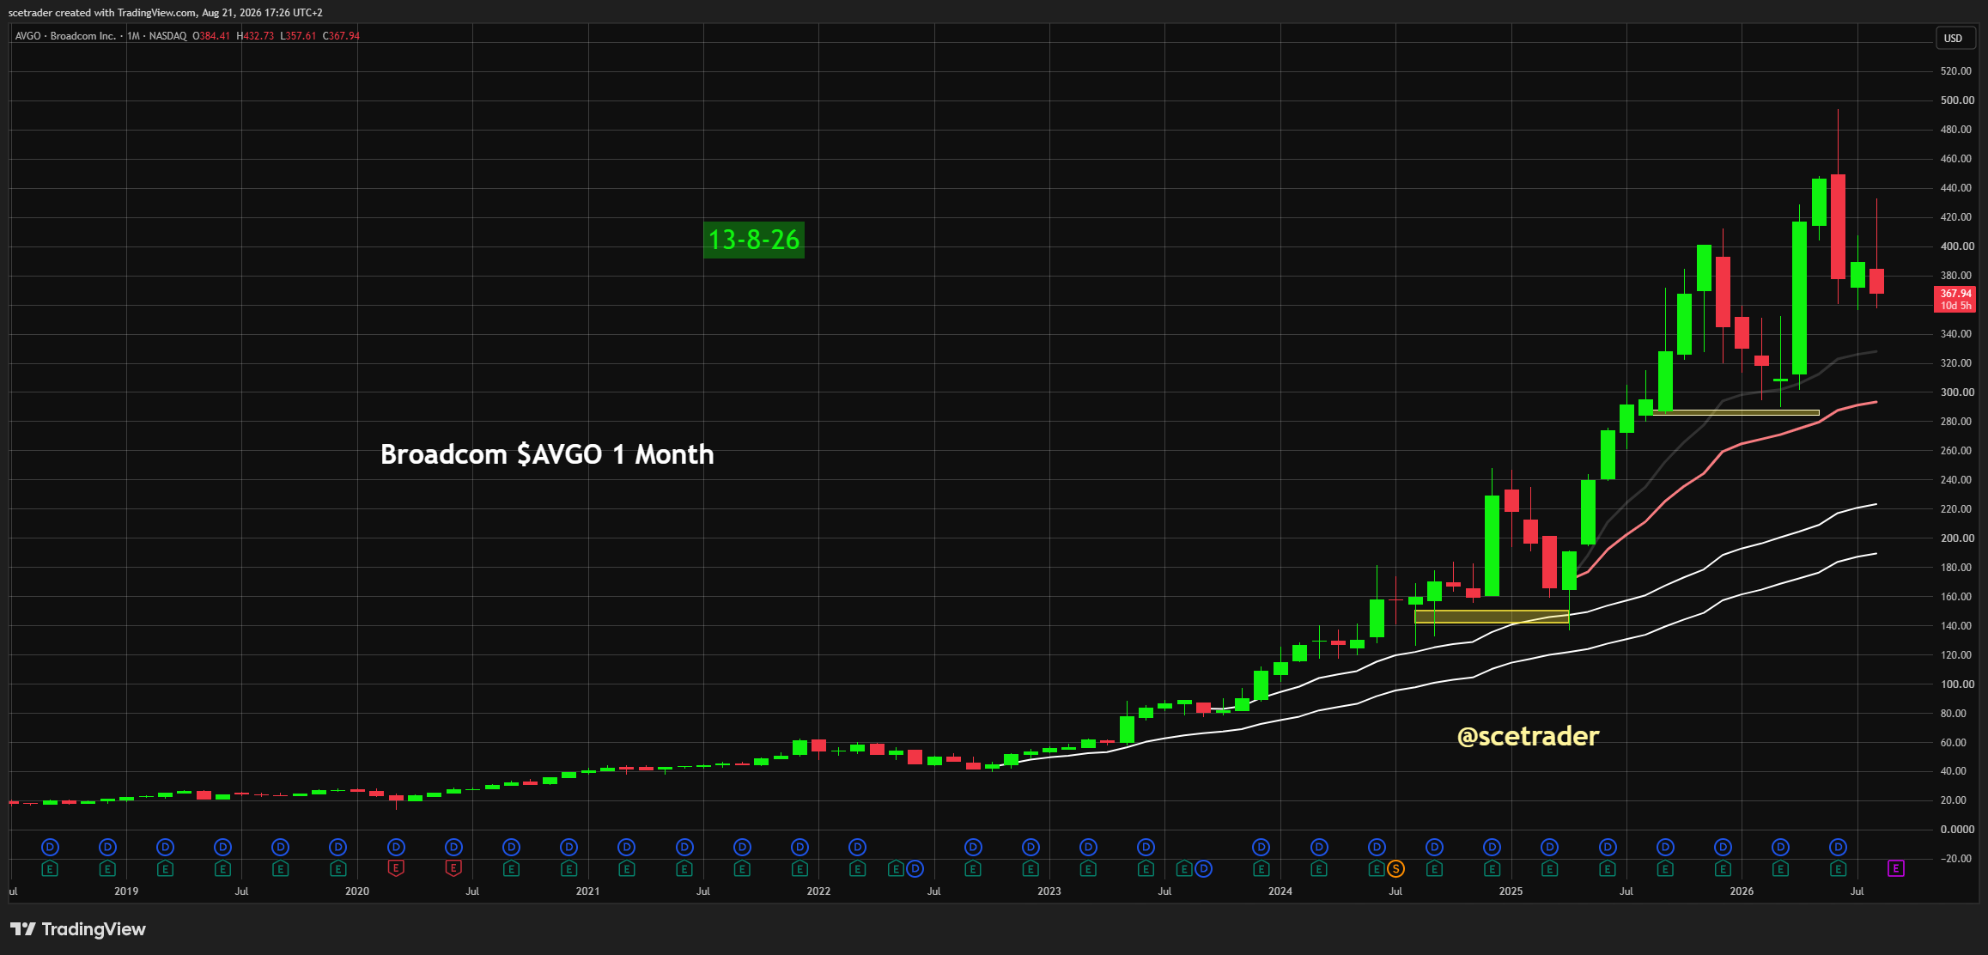Click the −20.00 price axis label

click(x=1955, y=859)
